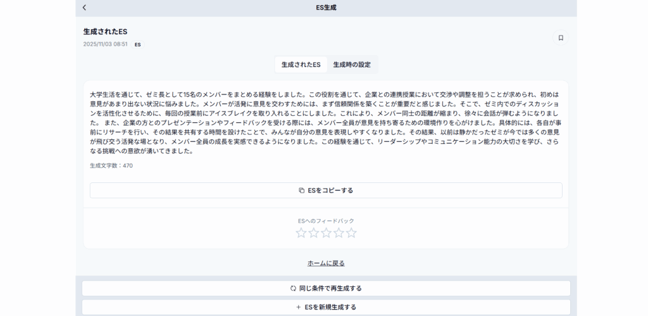Click the ESへのフィードバック label
648x316 pixels.
click(x=326, y=220)
